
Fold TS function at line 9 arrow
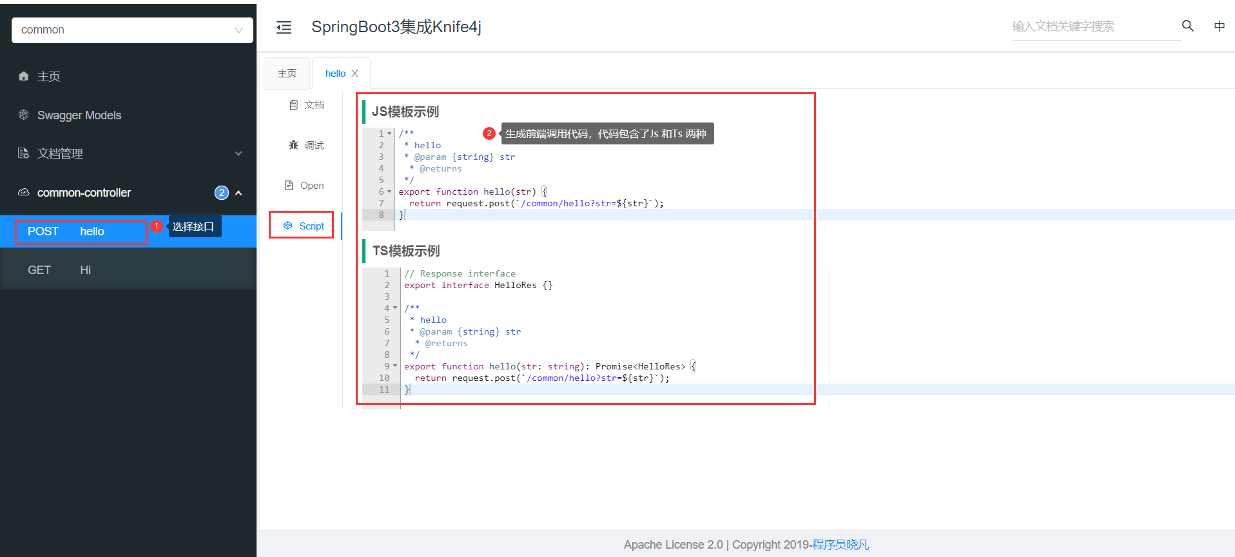coord(395,366)
